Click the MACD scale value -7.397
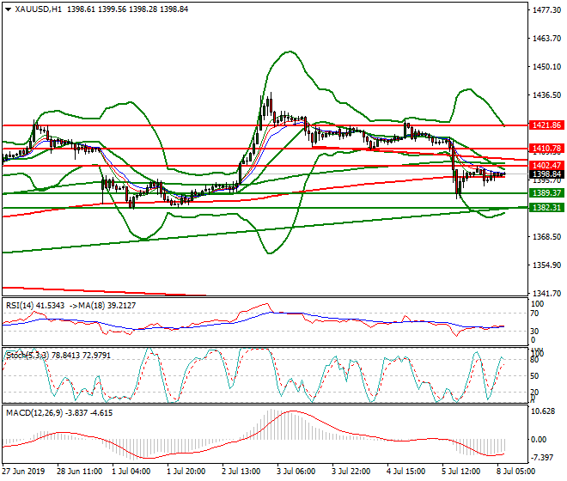The height and width of the screenshot is (481, 567). coord(542,458)
